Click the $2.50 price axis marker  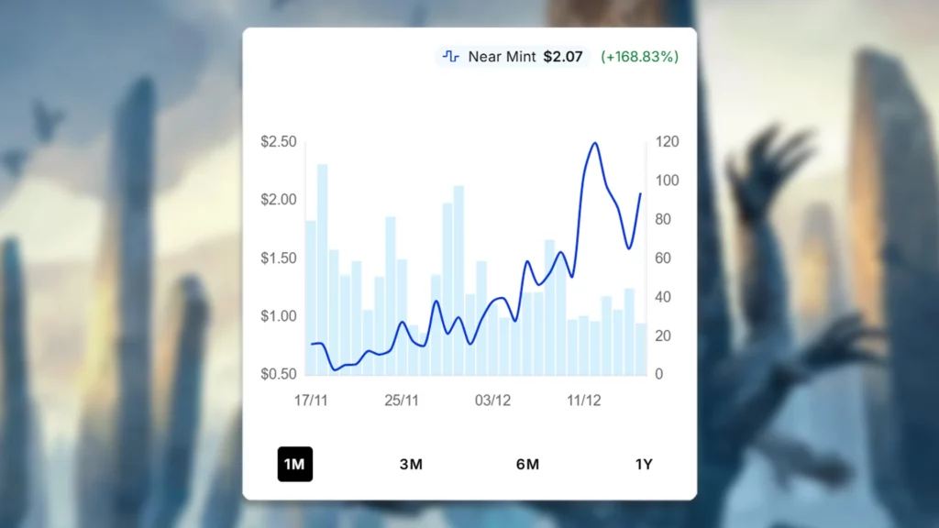click(279, 141)
